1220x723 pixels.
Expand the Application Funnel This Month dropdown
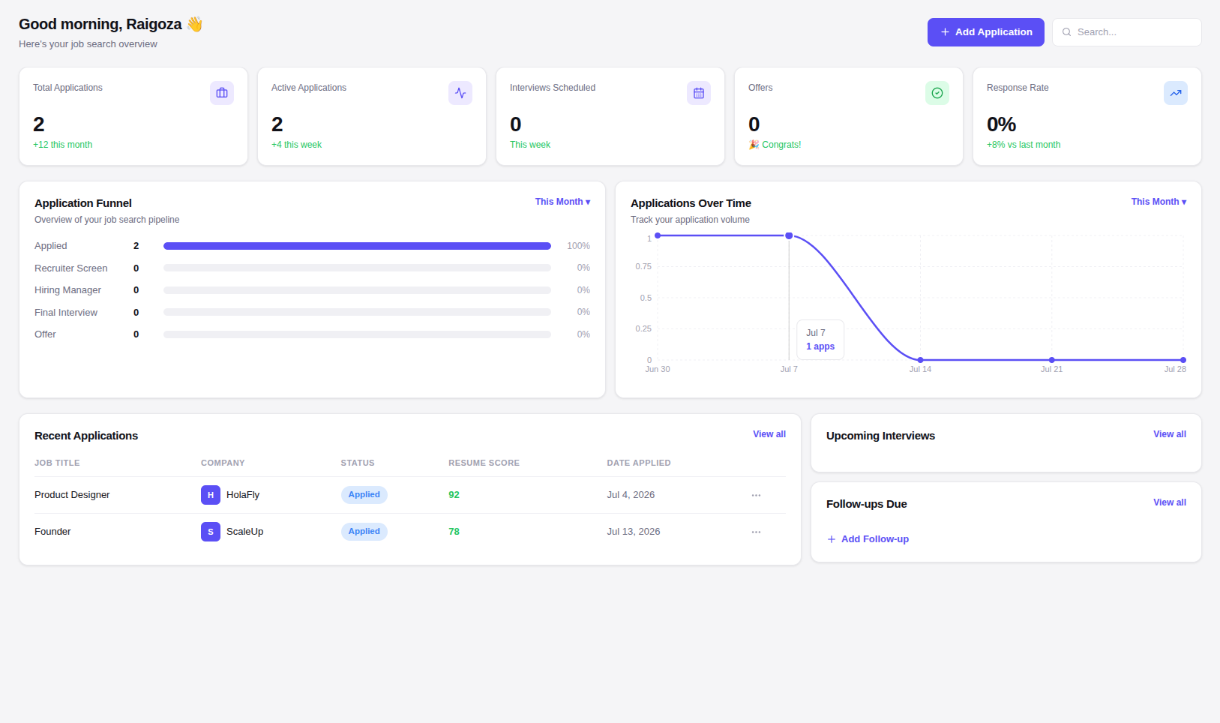[562, 202]
